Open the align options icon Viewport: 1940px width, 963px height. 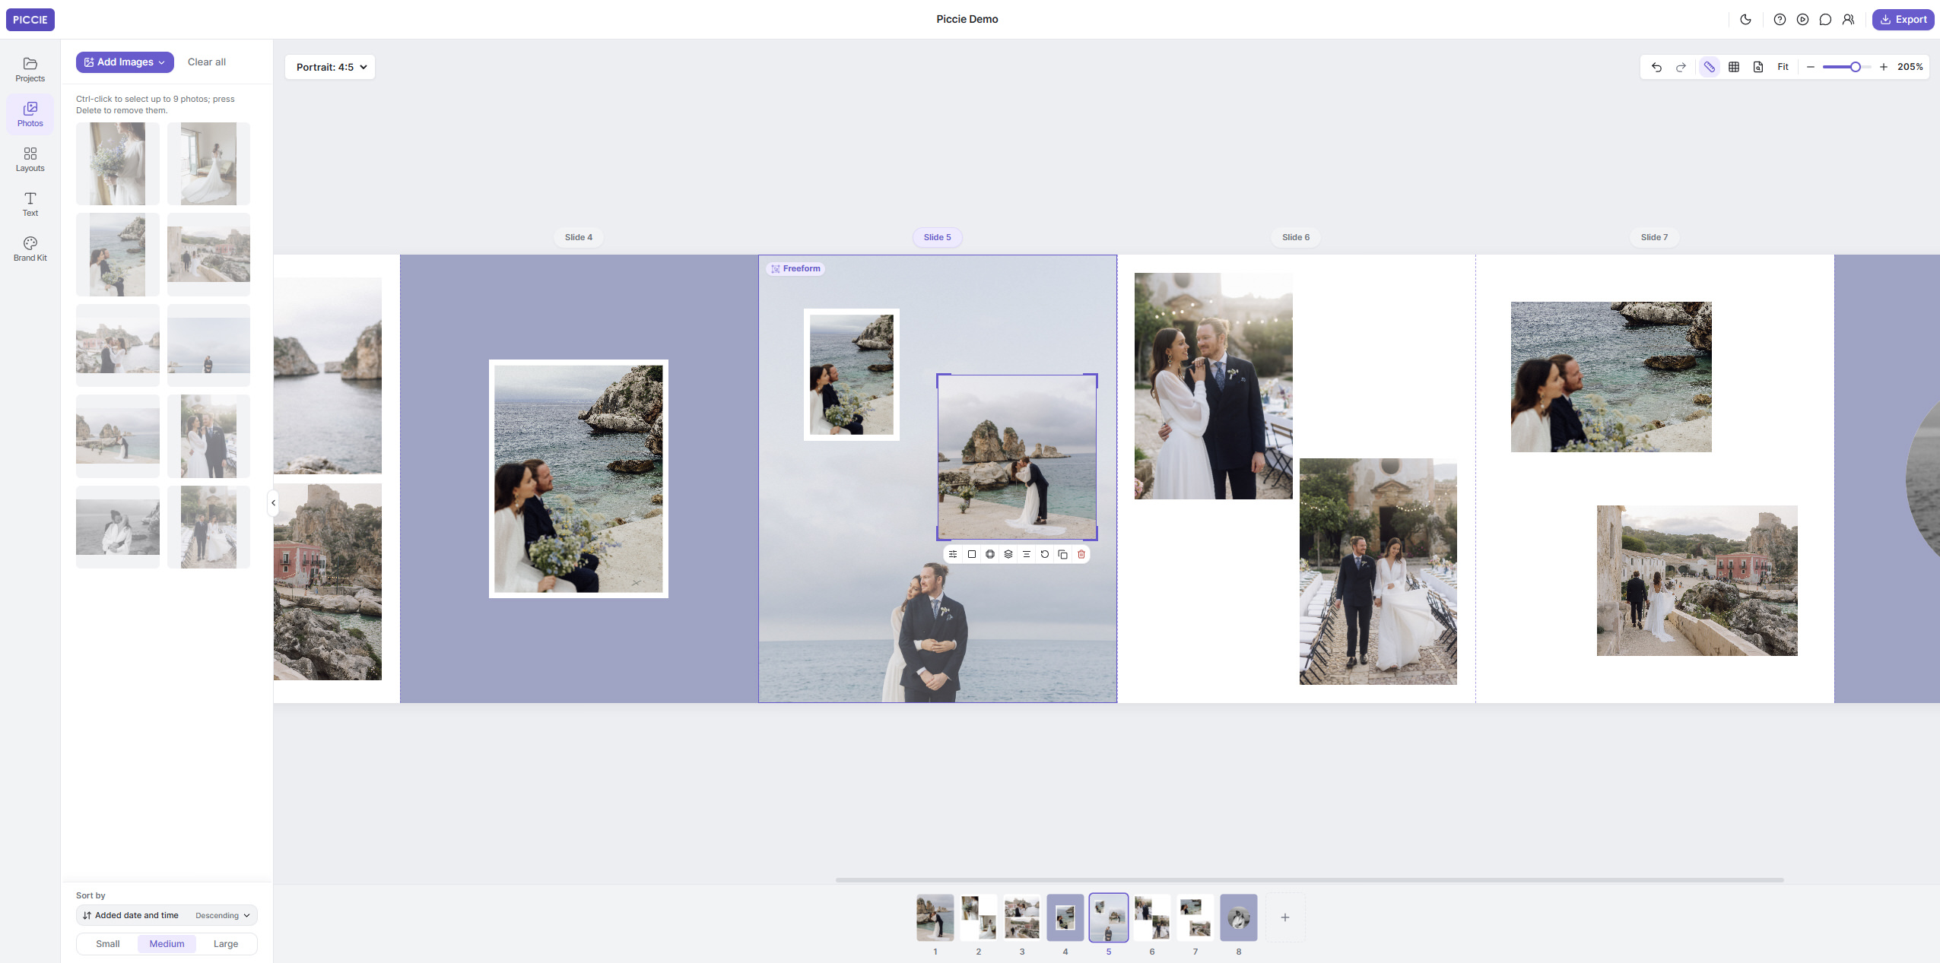click(1027, 554)
